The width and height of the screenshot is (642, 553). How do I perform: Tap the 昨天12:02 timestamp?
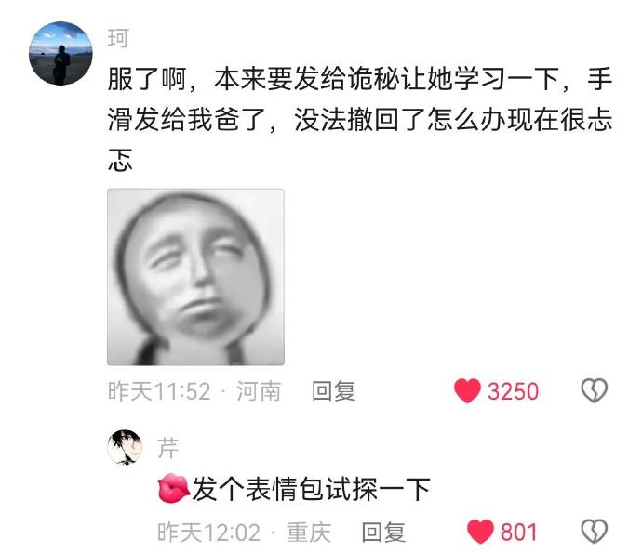point(209,533)
